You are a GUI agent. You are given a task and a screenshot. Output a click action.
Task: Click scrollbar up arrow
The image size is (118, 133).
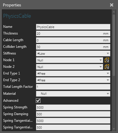point(114,12)
